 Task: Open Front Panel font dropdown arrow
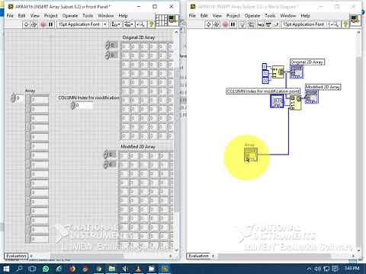(104, 24)
